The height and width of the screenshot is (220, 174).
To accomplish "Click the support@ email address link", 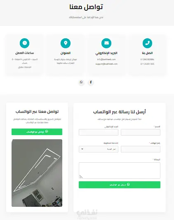I will [x=106, y=64].
